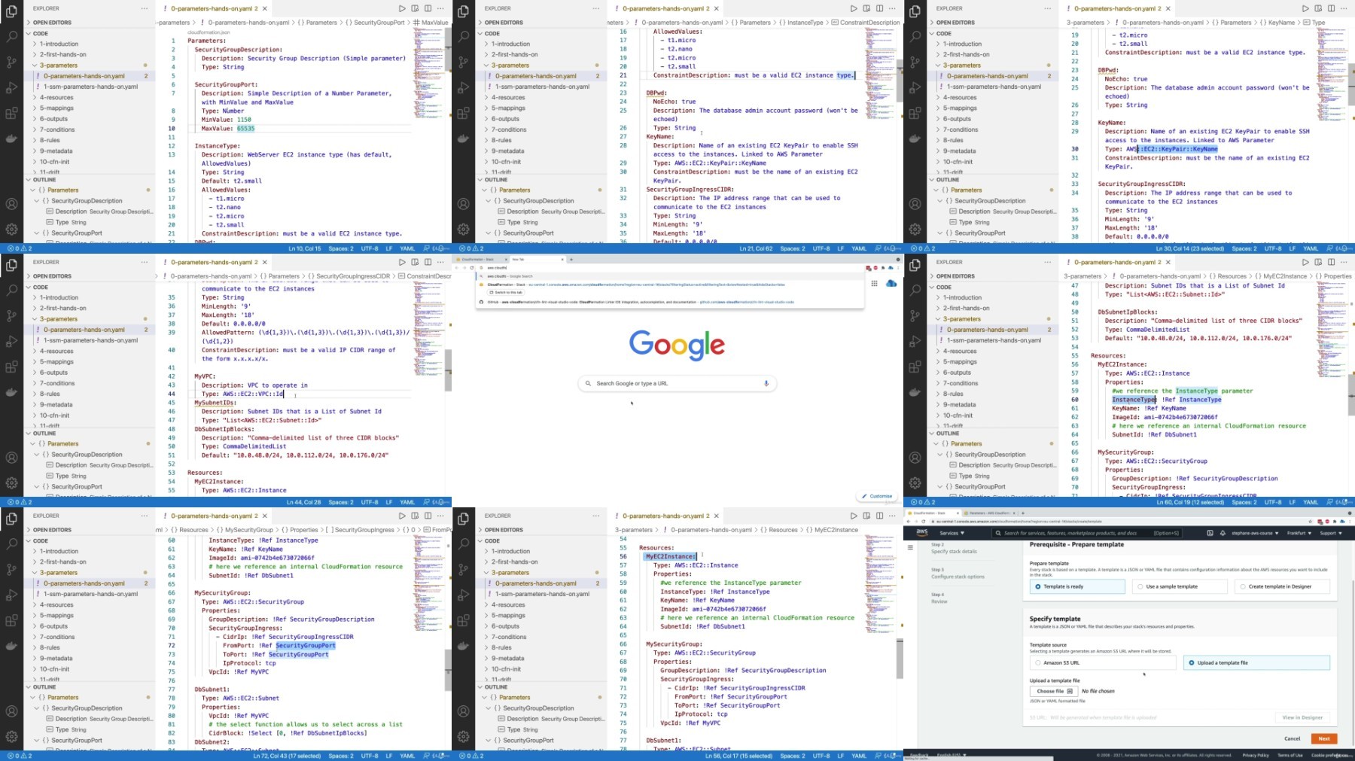Click Search Google or type a URL box
The image size is (1355, 761).
click(677, 383)
